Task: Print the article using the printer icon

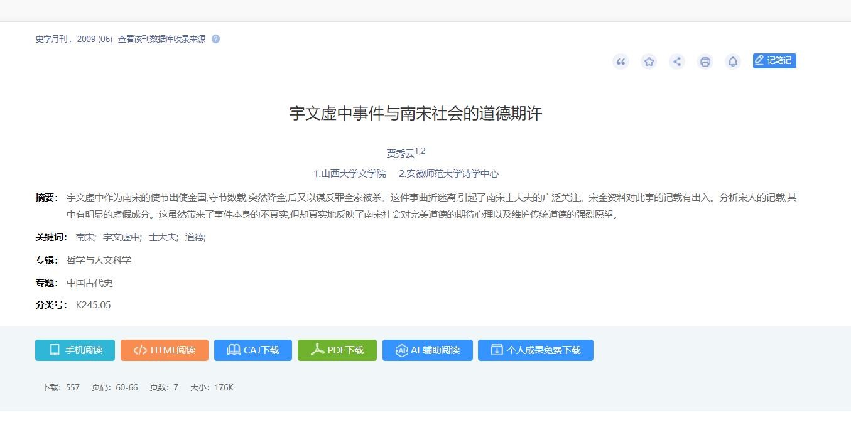Action: [x=705, y=62]
